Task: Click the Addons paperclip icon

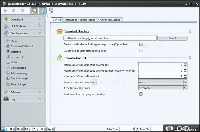Action: point(6,92)
